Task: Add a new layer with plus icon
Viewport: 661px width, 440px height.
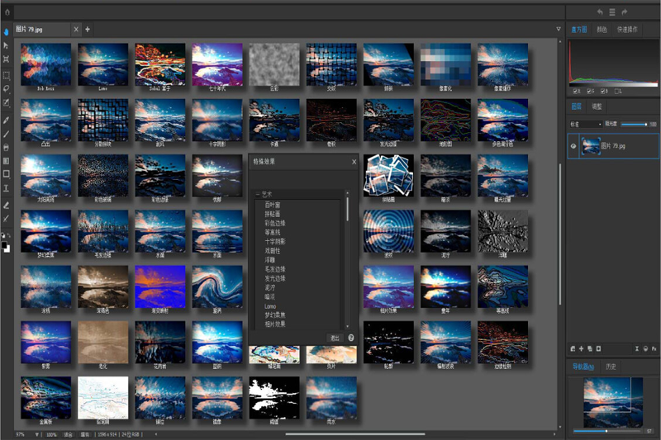Action: [582, 349]
